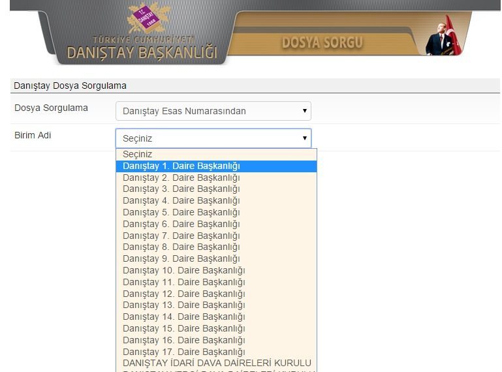502x372 pixels.
Task: Choose DANIŞTAY İDARİ DAVA DAİRELERİ KURULU
Action: pos(217,363)
